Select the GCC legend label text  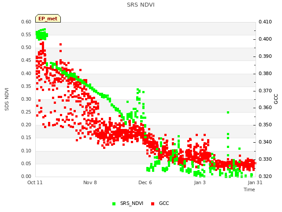[x=164, y=203]
